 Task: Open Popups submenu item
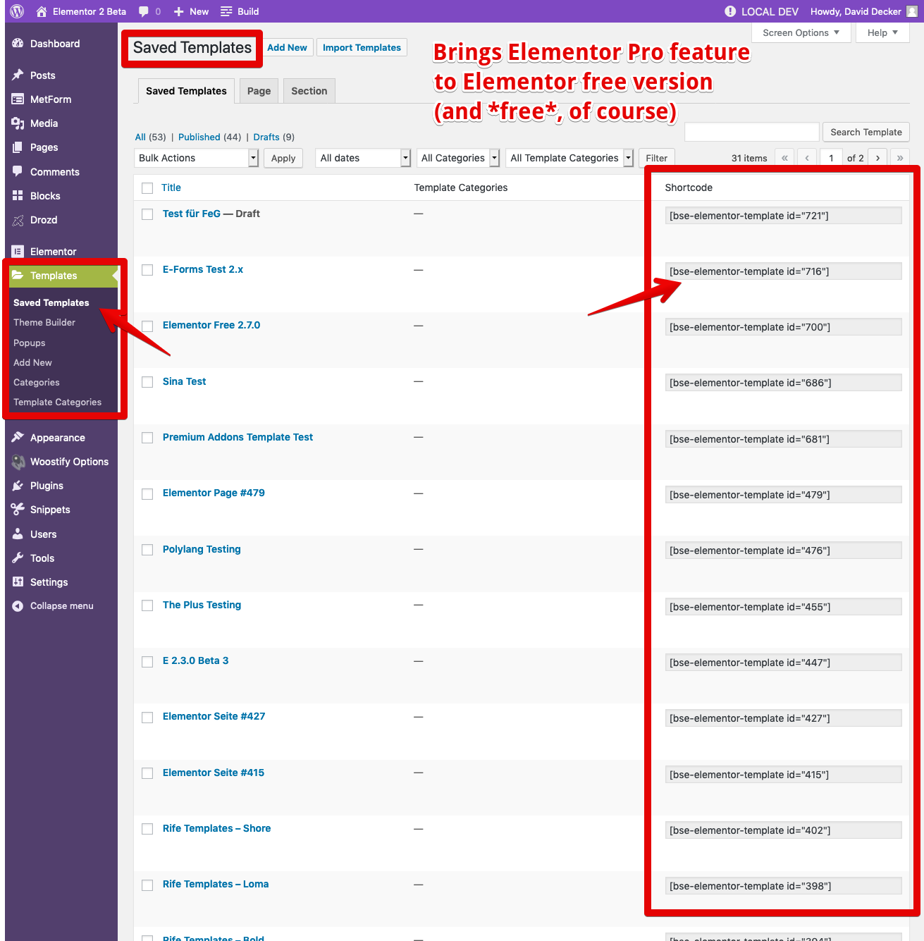tap(30, 343)
